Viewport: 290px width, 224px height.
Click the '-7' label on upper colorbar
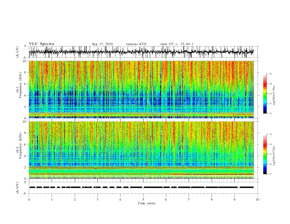click(269, 114)
